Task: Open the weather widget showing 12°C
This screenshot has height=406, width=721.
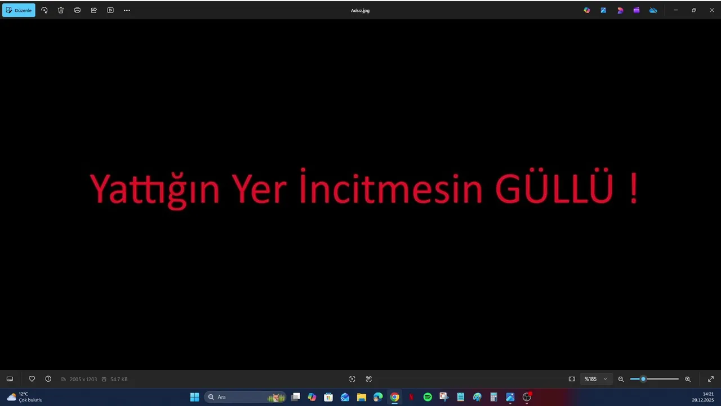Action: pyautogui.click(x=25, y=397)
